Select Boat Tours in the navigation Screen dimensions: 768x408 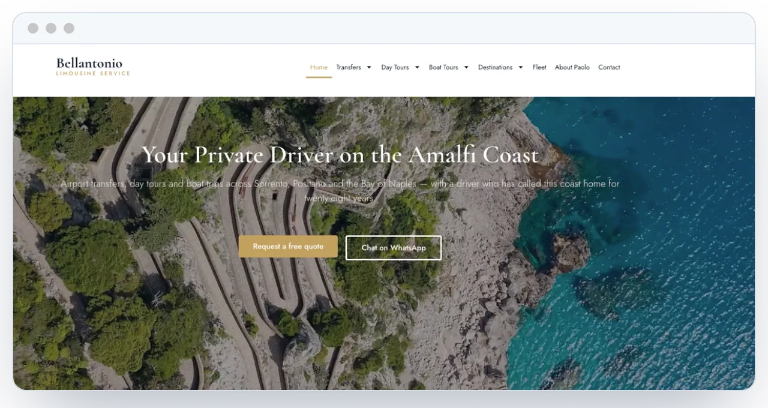443,67
